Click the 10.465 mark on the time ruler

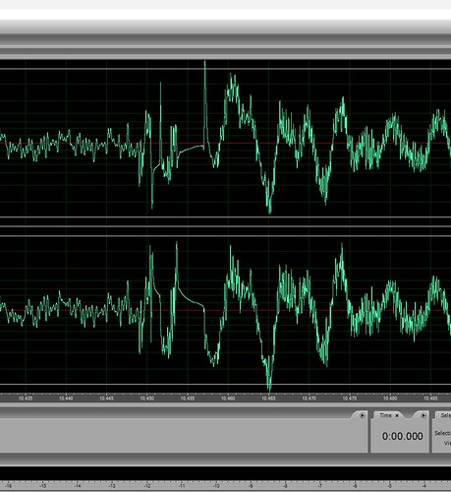268,399
